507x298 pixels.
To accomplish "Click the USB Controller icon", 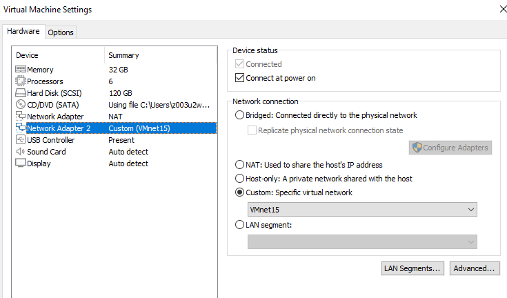I will (x=20, y=140).
